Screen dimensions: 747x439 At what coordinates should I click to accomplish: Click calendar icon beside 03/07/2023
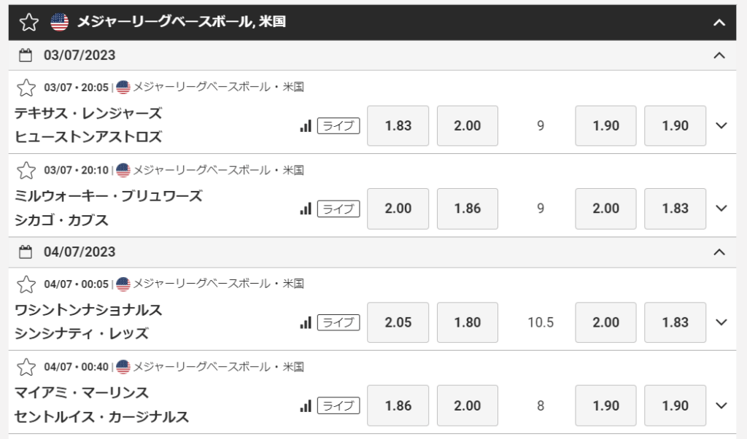pos(26,55)
